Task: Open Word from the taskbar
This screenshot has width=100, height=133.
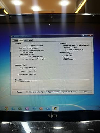Action: click(48, 109)
